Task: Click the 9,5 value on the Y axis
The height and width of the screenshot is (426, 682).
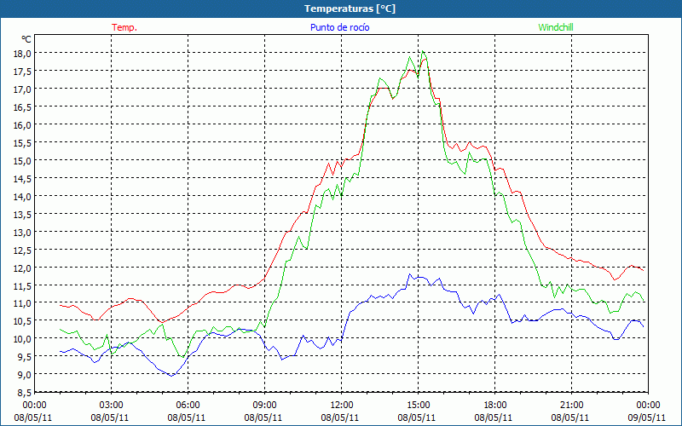Action: 24,356
